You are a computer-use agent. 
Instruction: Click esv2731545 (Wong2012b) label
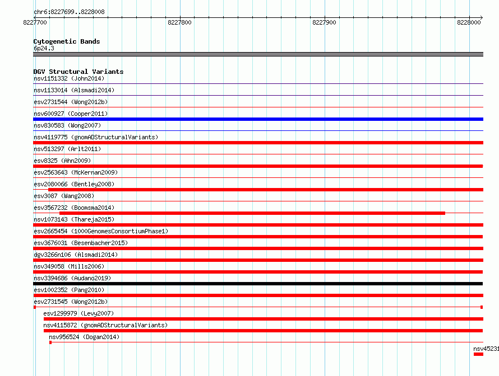pos(71,302)
